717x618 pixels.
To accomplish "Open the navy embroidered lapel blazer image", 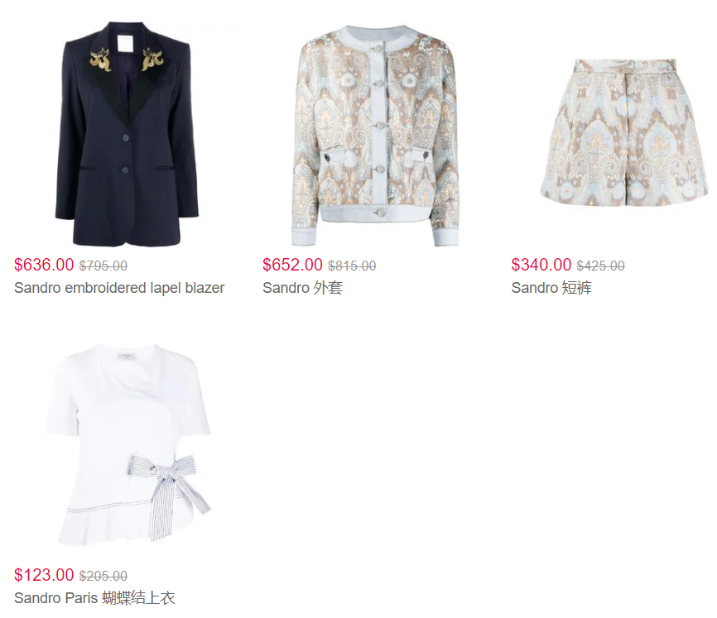I will point(128,133).
